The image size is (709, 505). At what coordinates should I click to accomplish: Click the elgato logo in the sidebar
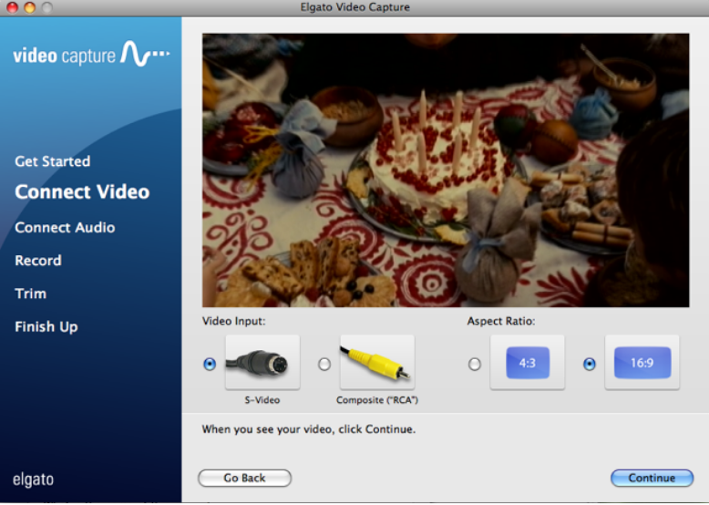[x=33, y=479]
